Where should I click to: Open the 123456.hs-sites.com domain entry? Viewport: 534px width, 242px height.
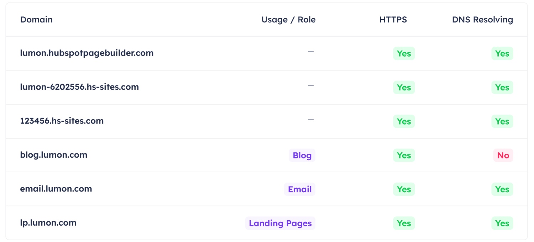62,121
